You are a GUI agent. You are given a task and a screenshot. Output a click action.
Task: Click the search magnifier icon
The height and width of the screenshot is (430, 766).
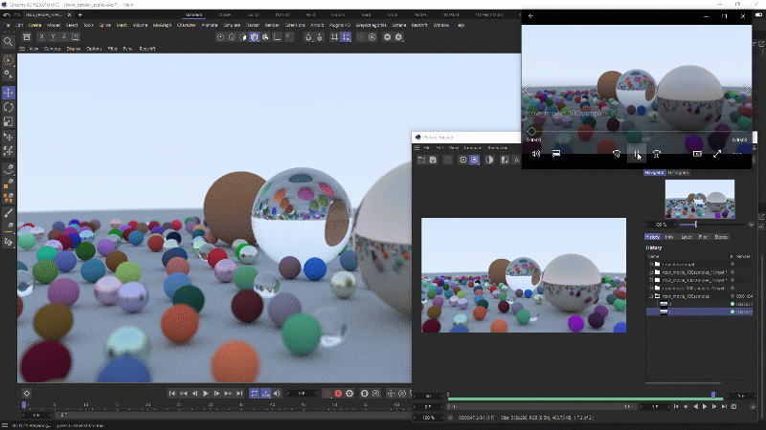tap(9, 41)
